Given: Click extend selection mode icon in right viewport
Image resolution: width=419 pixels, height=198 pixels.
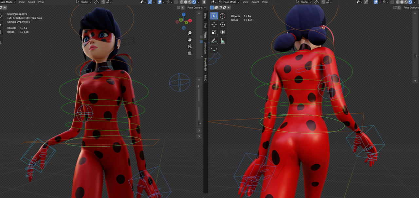Looking at the screenshot, I should pyautogui.click(x=216, y=8).
